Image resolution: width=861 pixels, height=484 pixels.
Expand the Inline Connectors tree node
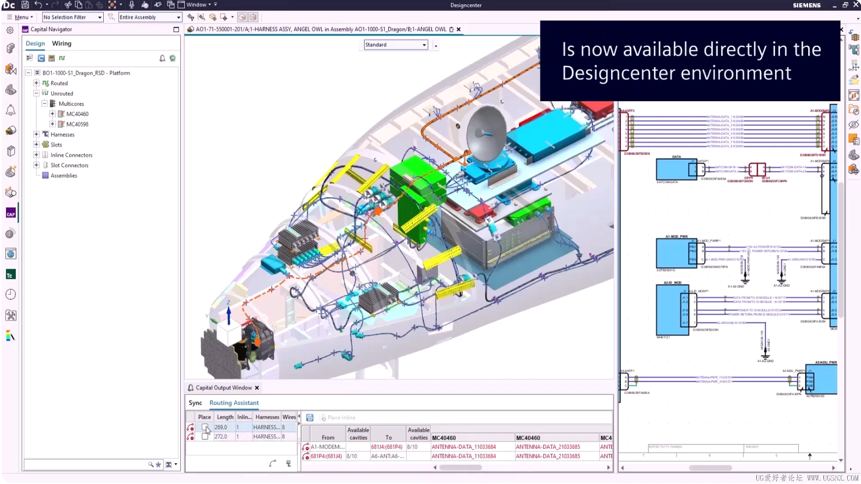[36, 155]
